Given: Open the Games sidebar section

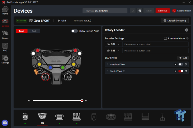Looking at the screenshot, I should click(x=5, y=35).
